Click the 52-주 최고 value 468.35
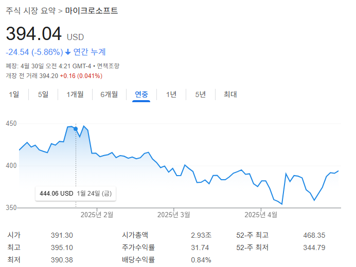This screenshot has width=356, height=267. tap(314, 235)
